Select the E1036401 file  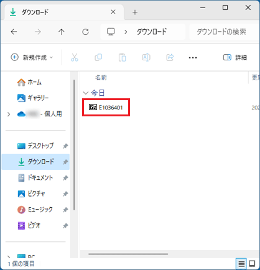click(106, 108)
